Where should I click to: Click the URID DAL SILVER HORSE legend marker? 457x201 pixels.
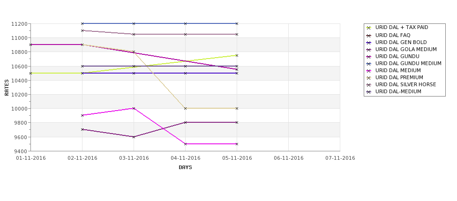click(369, 85)
